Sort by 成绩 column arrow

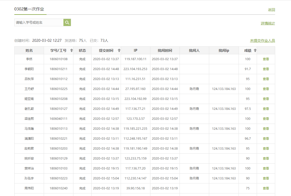(255, 50)
